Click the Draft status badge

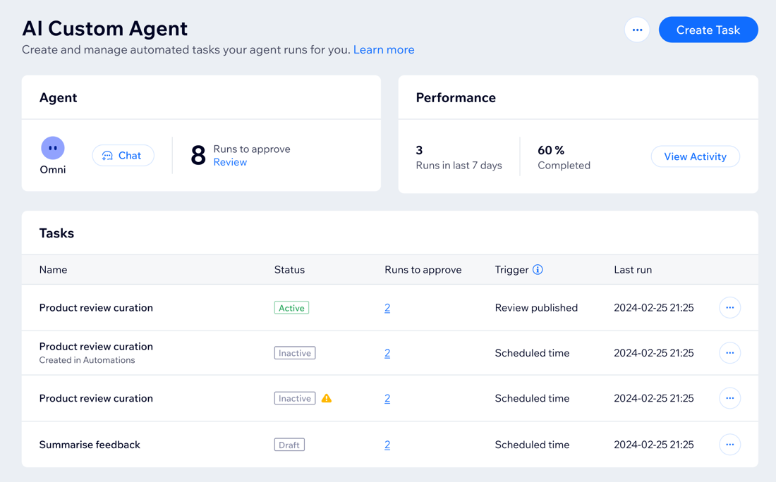(289, 445)
